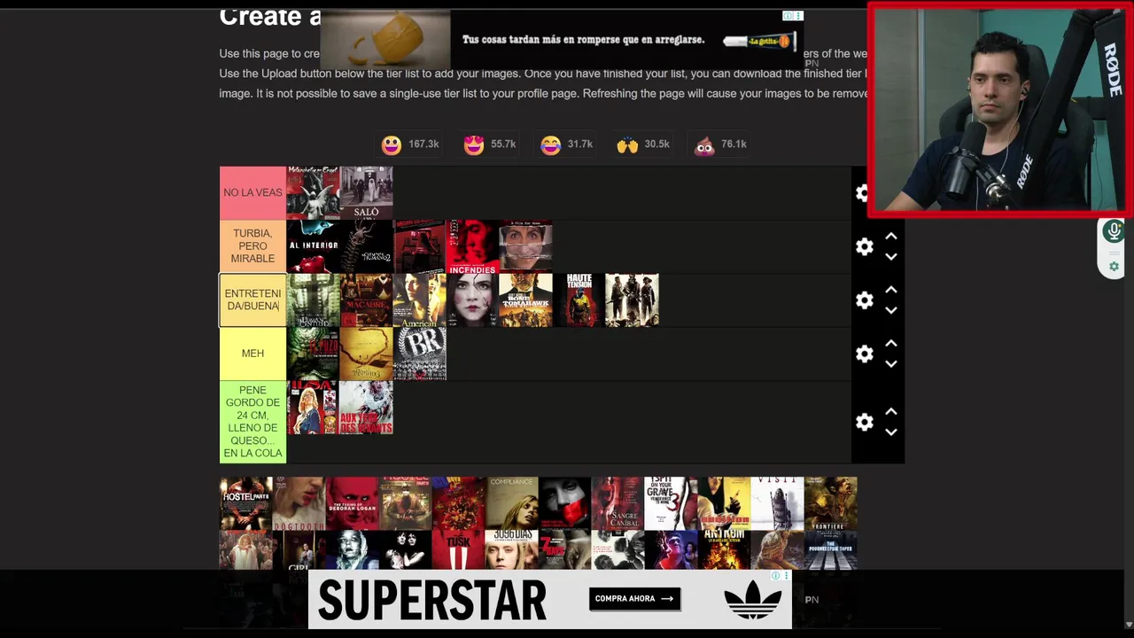Move green bottom tier up
1134x638 pixels.
tap(891, 411)
